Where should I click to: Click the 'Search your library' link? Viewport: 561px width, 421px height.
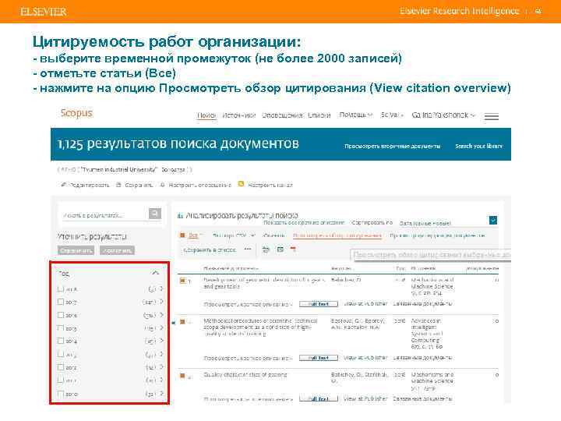pos(478,146)
